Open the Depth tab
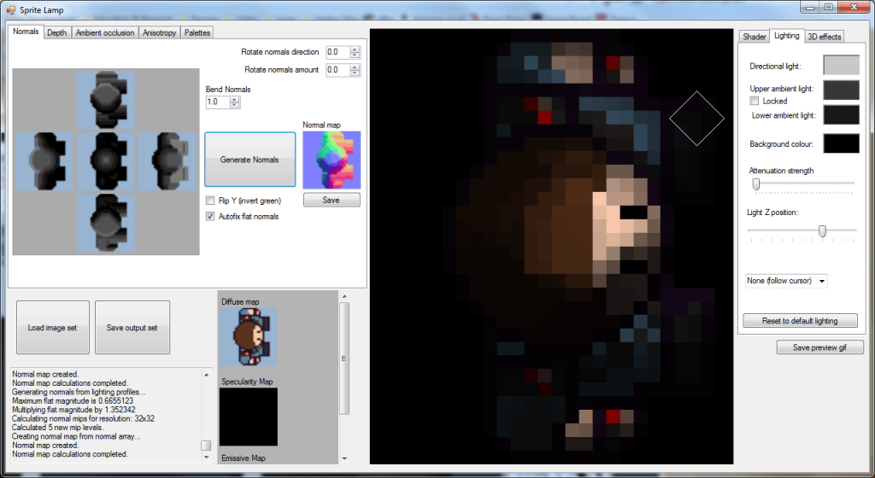Screen dimensions: 875x478 (x=57, y=33)
